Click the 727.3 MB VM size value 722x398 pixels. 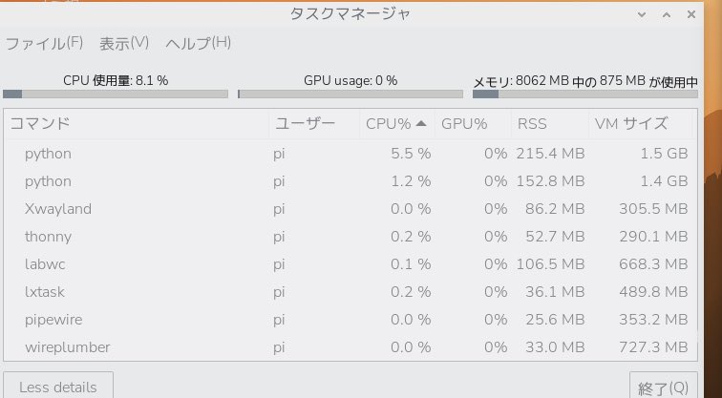[x=653, y=346]
